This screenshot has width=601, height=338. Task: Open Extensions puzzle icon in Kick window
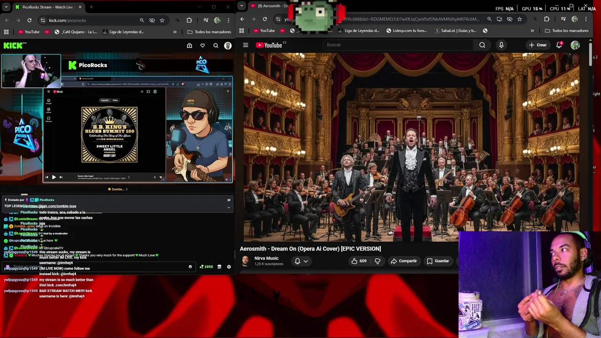click(x=189, y=20)
